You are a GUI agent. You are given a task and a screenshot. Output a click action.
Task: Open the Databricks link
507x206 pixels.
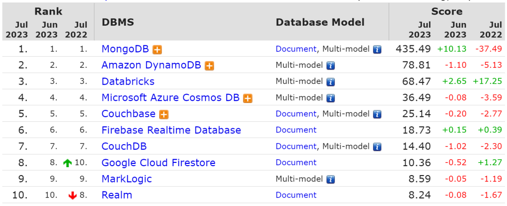pyautogui.click(x=128, y=81)
